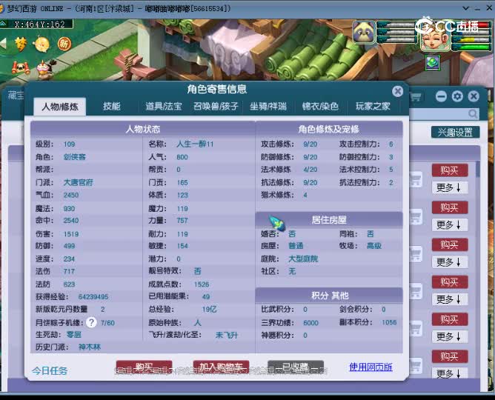Open the 使用网页版 link
Viewport: 495px width, 400px height.
(x=371, y=367)
